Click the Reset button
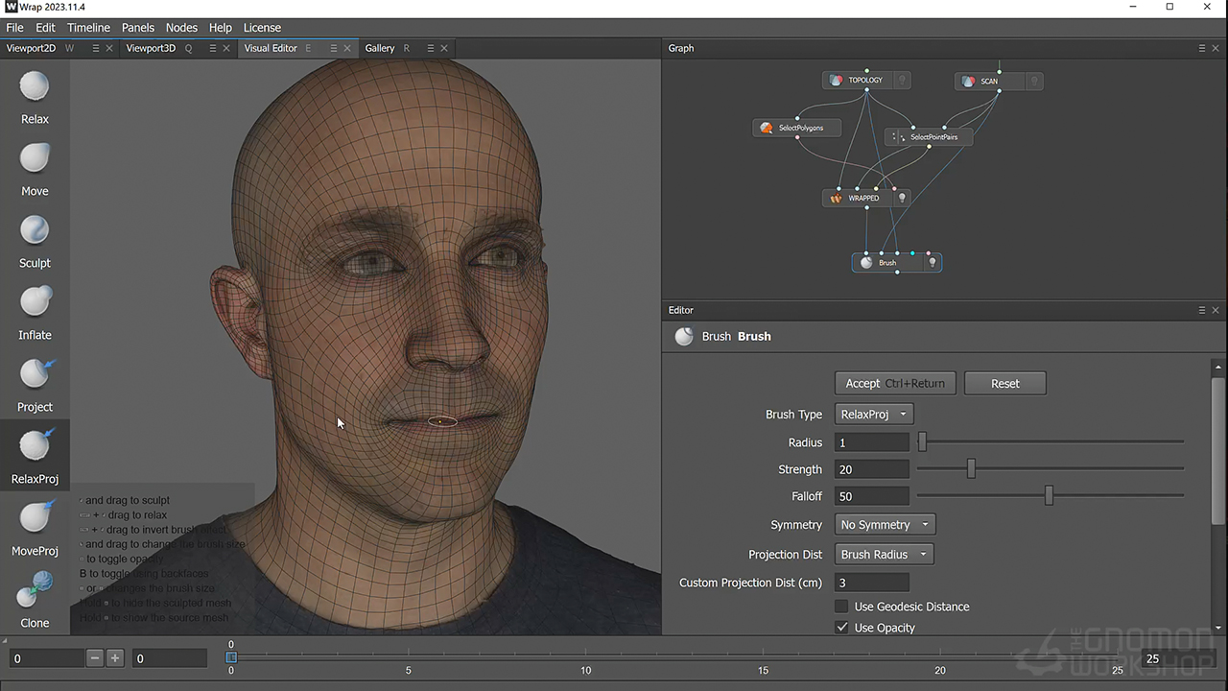The image size is (1228, 691). 1004,383
